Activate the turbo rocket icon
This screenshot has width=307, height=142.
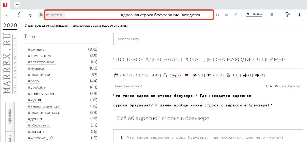(235, 15)
